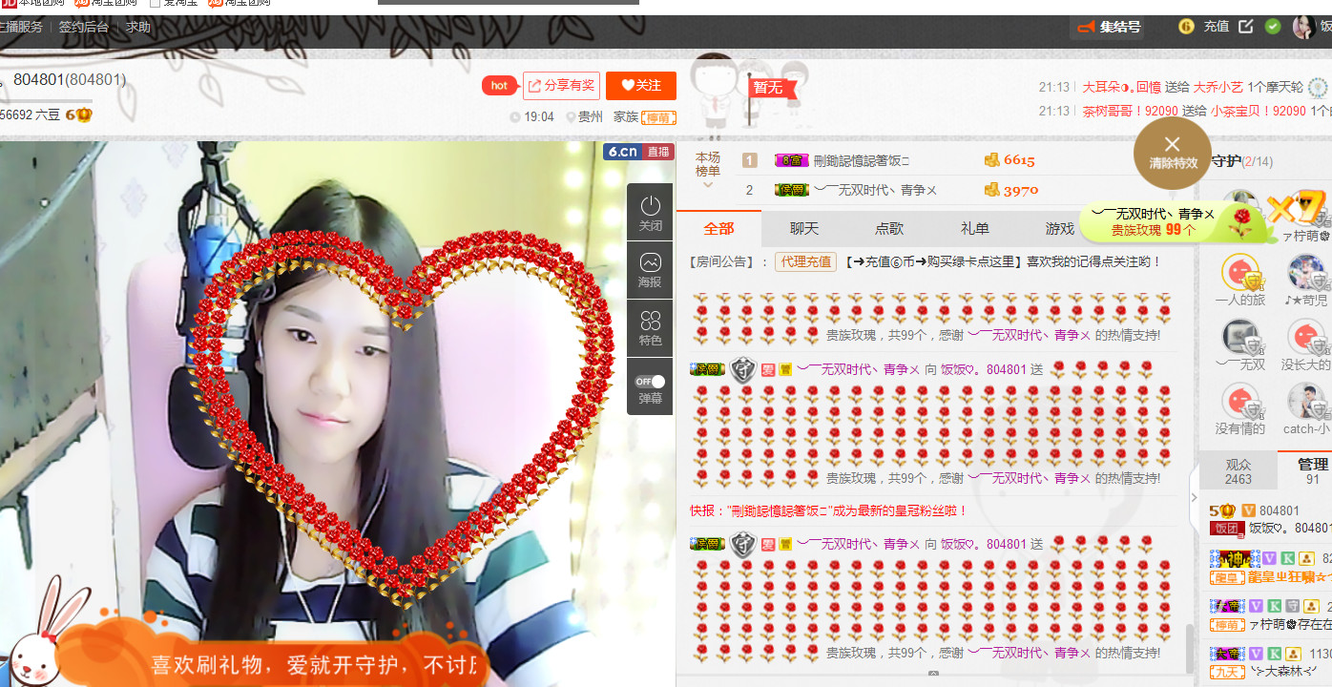The width and height of the screenshot is (1332, 687).
Task: Open the 海报 poster tool
Action: coord(651,270)
